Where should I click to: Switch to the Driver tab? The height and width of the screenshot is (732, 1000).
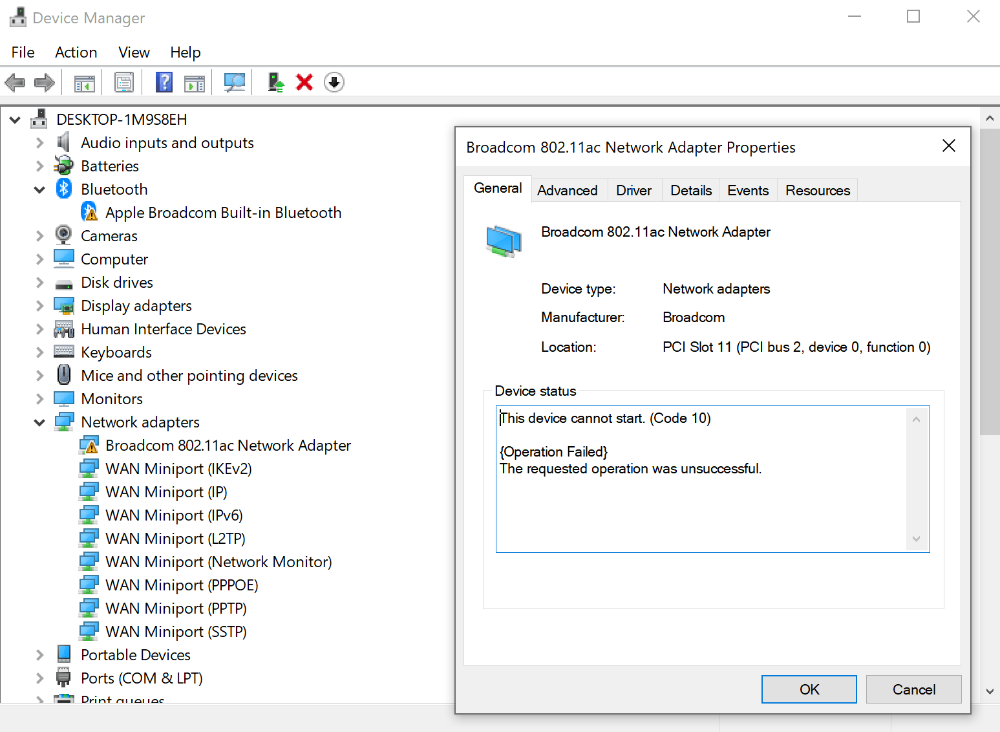tap(634, 189)
